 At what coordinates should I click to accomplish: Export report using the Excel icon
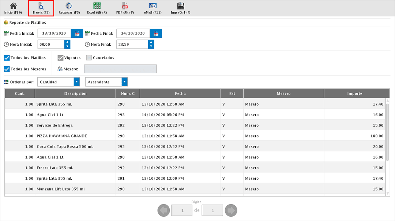(x=97, y=8)
